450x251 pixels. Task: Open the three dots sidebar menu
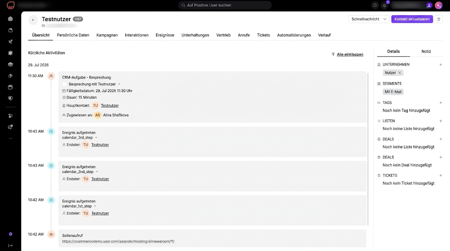(x=11, y=138)
